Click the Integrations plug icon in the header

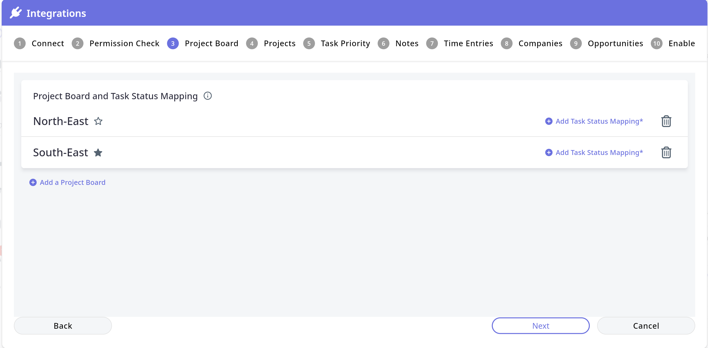click(16, 13)
